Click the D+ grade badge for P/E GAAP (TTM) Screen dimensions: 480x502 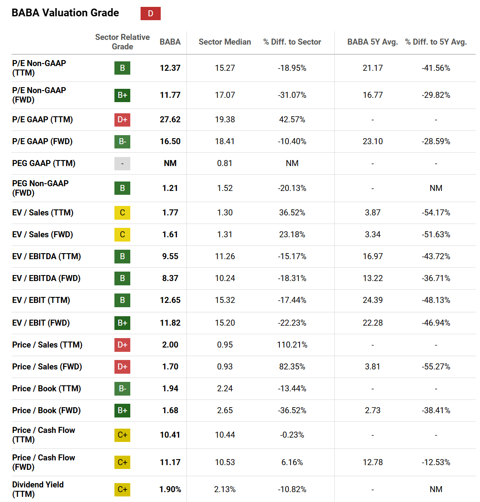click(x=122, y=120)
